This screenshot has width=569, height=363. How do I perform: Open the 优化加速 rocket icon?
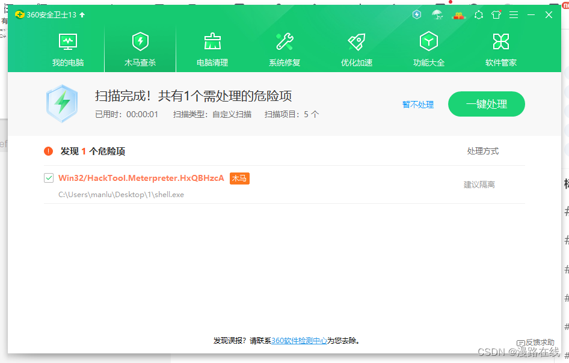[357, 41]
